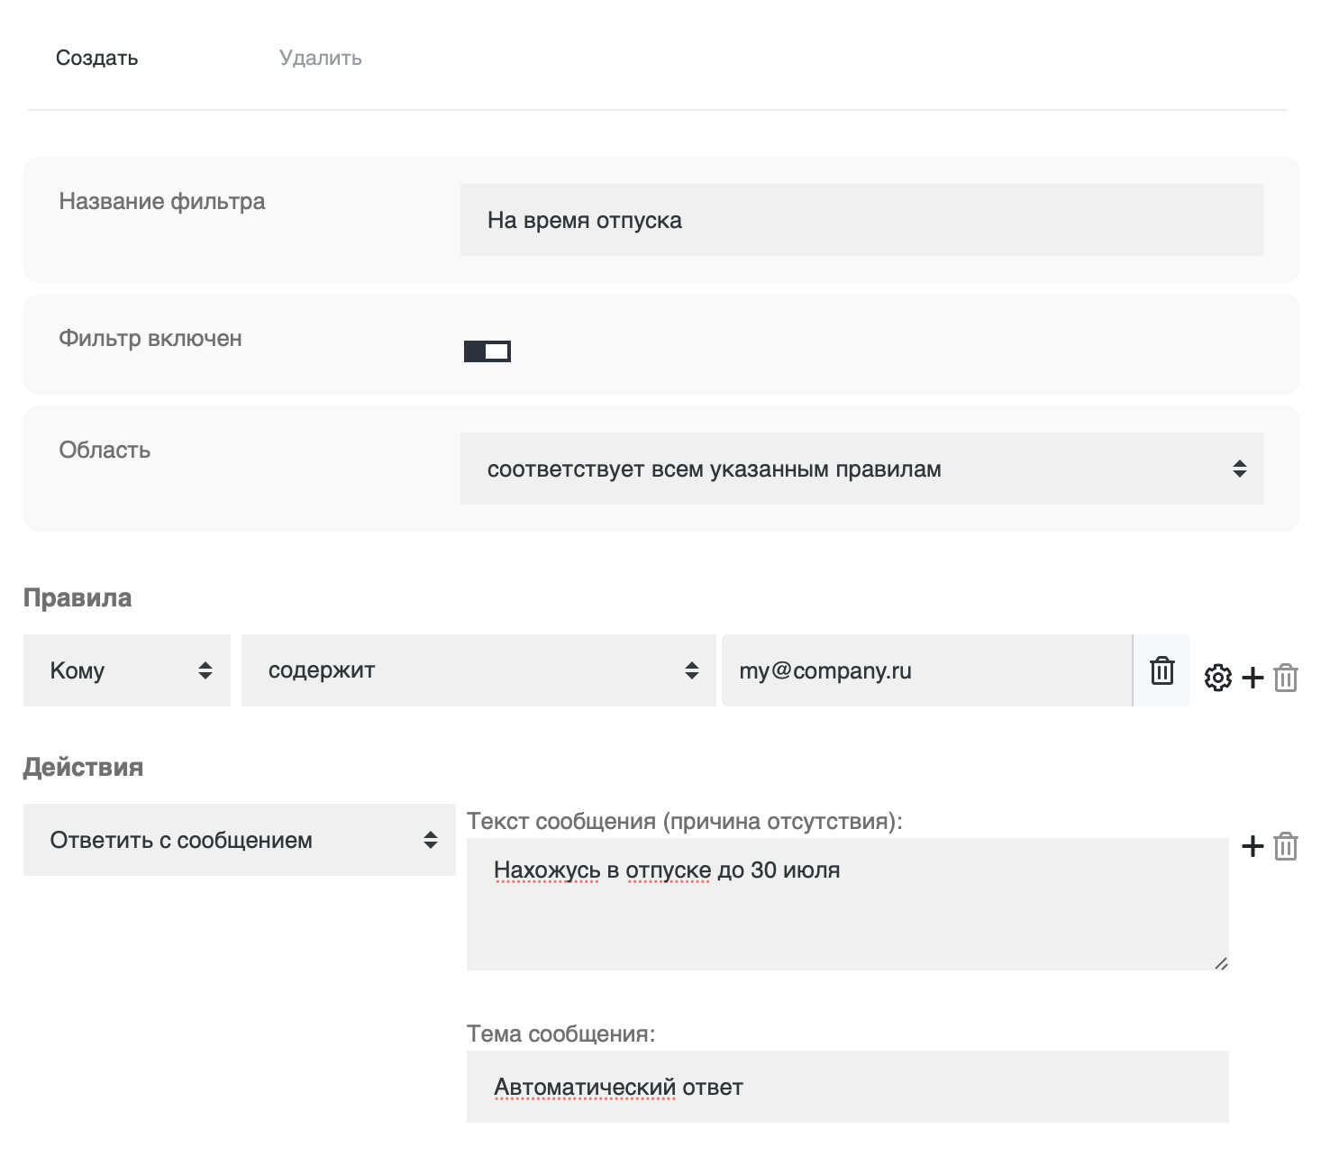Viewport: 1339px width, 1157px height.
Task: Open the Удалить tab
Action: pyautogui.click(x=320, y=58)
